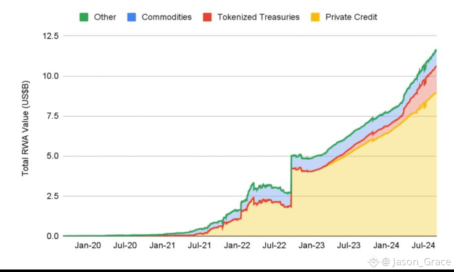Click the Jul-24 x-axis label
Screen dimensions: 454x272
point(423,246)
